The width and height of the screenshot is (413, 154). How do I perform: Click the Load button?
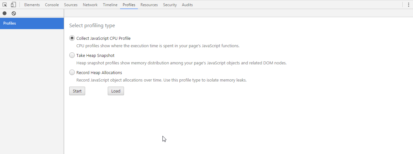[x=116, y=91]
